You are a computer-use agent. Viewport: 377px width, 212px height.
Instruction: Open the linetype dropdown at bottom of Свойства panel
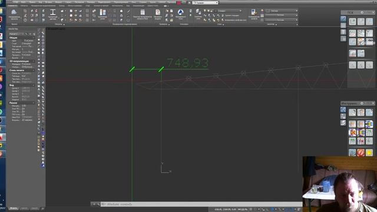(282, 19)
